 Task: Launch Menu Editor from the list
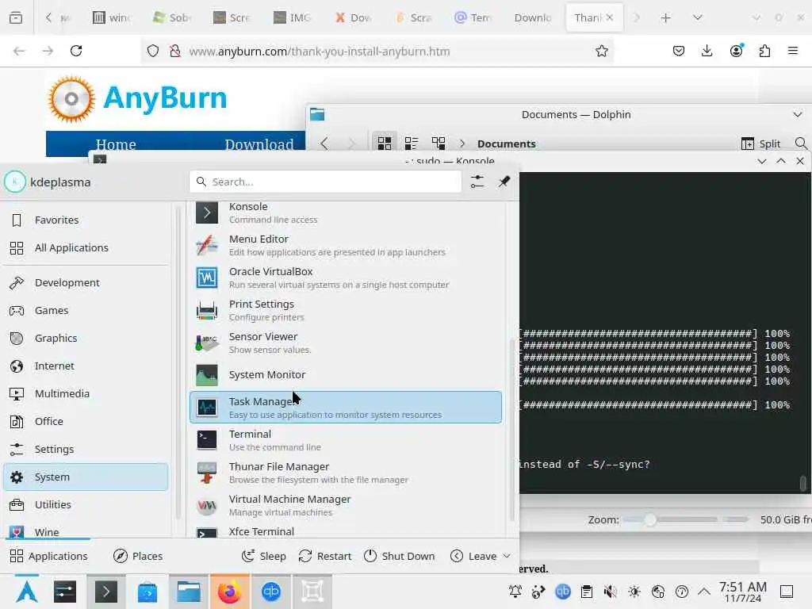click(x=346, y=246)
